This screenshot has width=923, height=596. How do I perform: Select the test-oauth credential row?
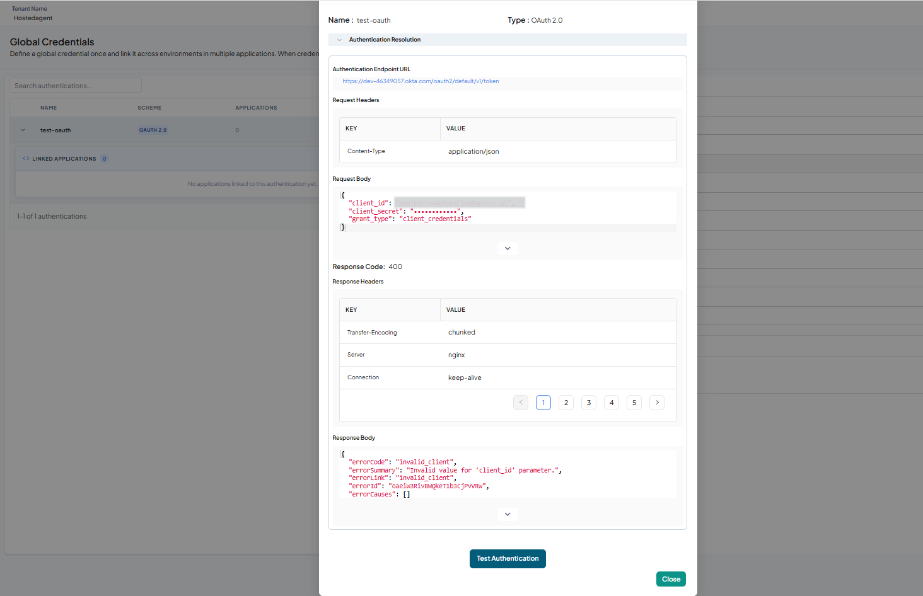click(164, 130)
